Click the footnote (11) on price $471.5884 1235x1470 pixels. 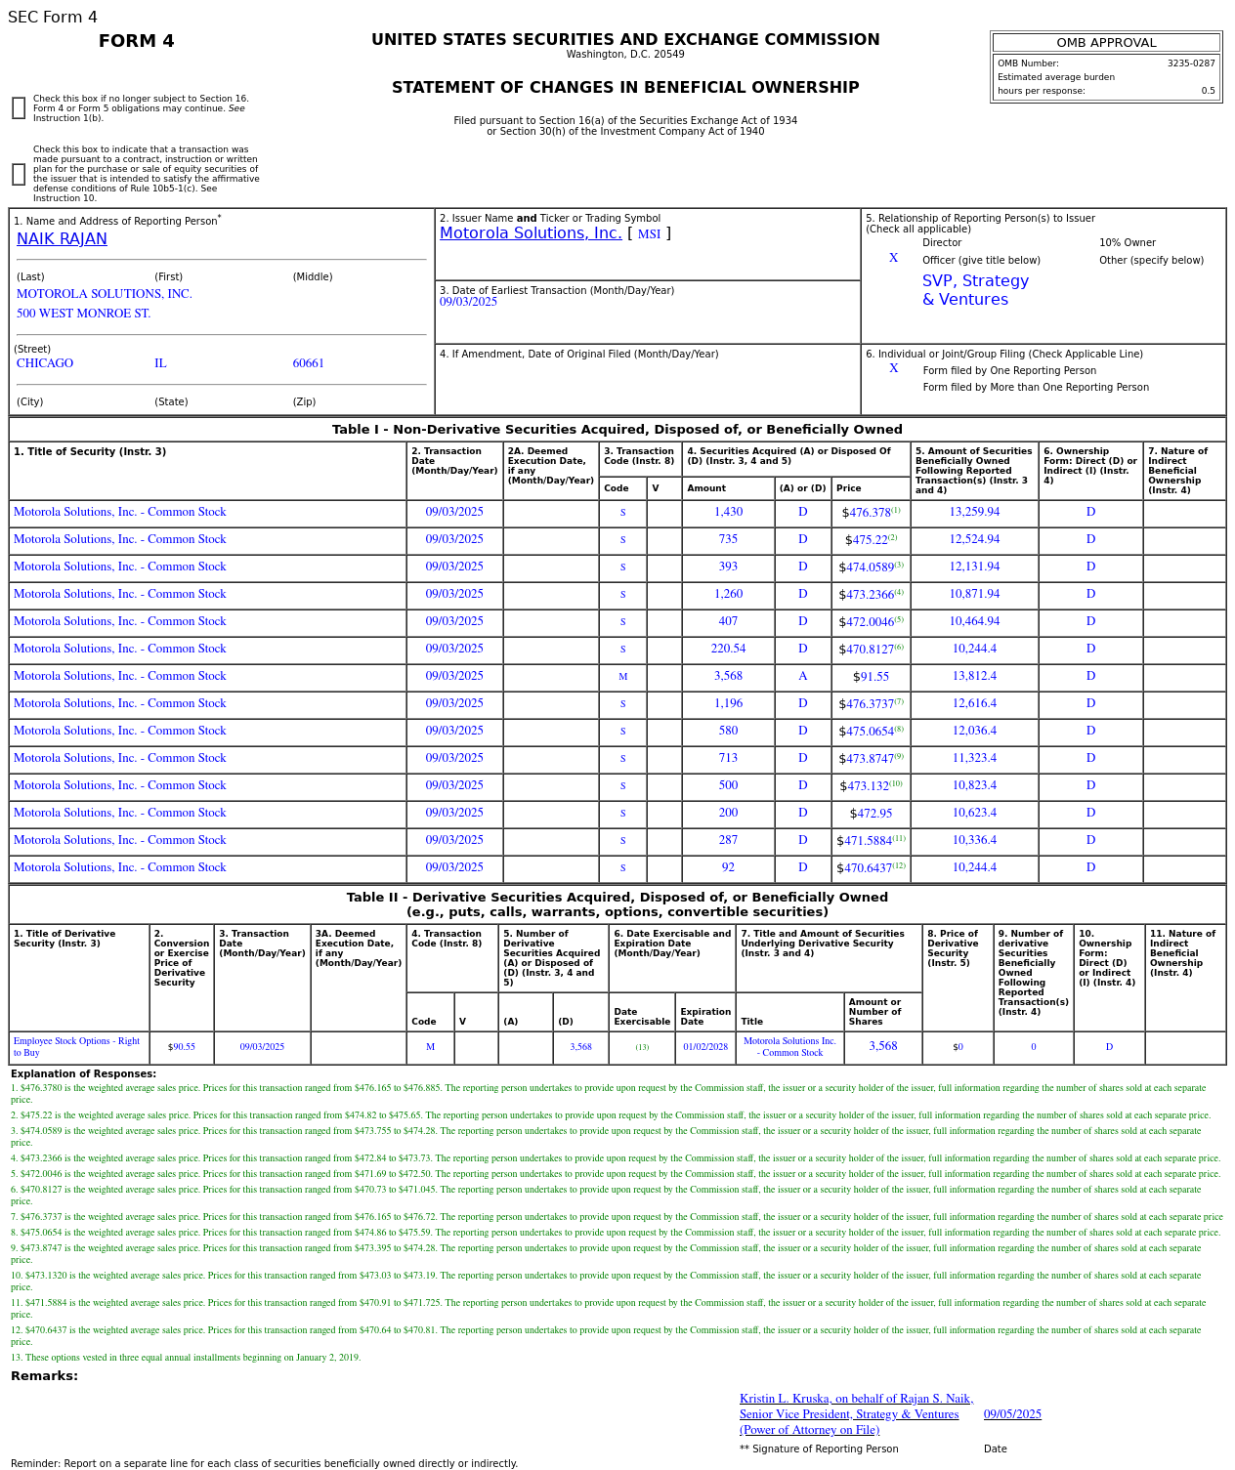tap(899, 838)
